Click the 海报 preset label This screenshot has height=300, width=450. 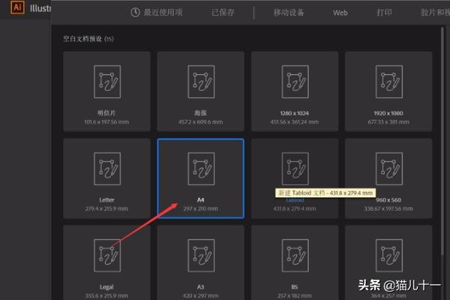200,113
